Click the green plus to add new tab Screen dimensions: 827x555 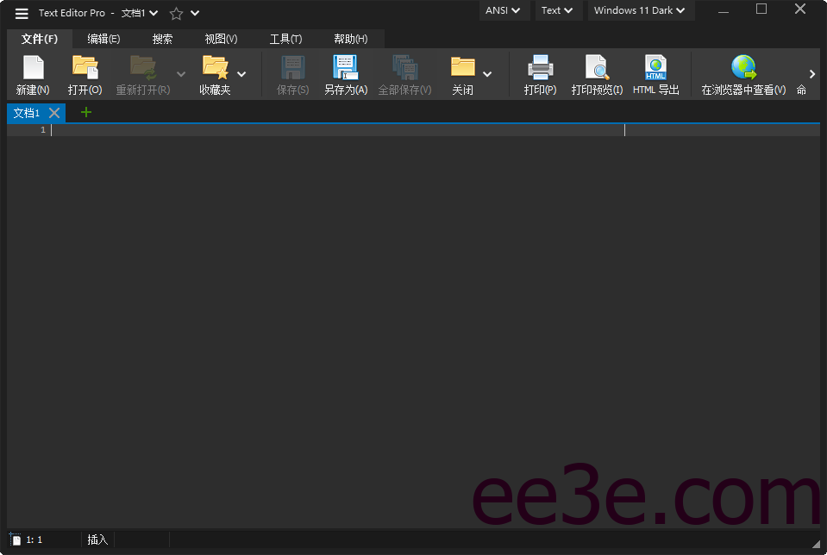85,112
